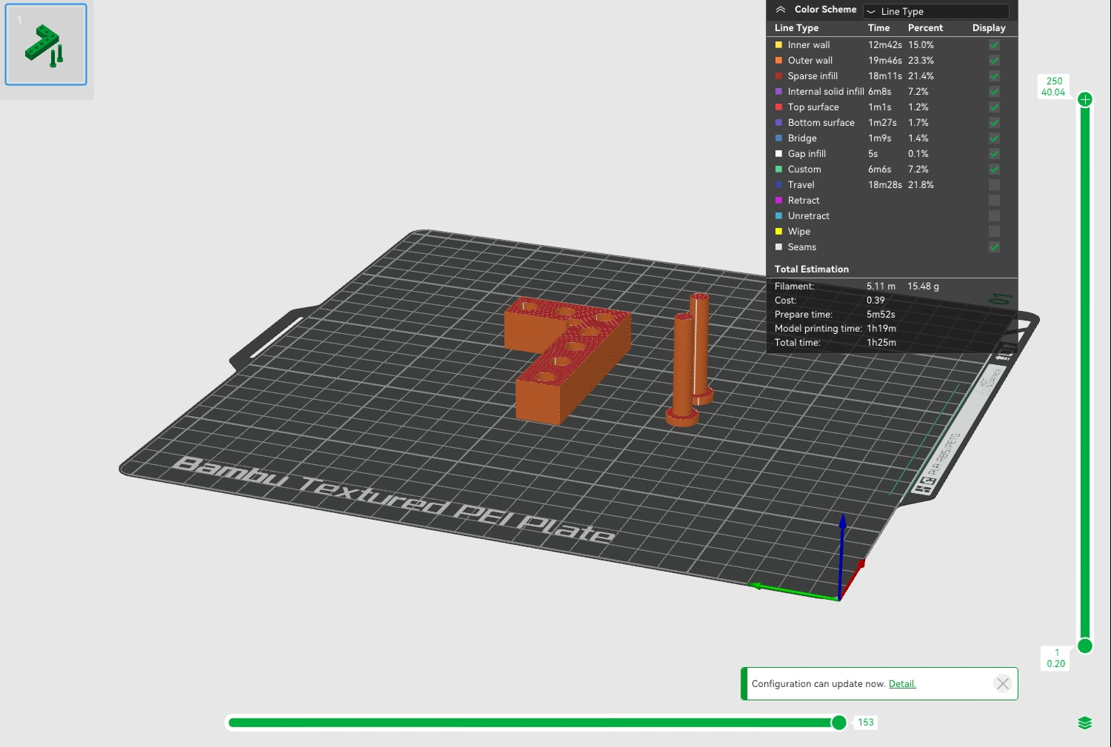Click the Inner wall yellow color swatch
Screen dimensions: 1111x747
click(x=778, y=45)
